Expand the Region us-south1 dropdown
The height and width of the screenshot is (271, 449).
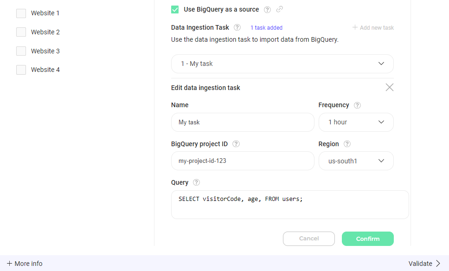coord(356,161)
